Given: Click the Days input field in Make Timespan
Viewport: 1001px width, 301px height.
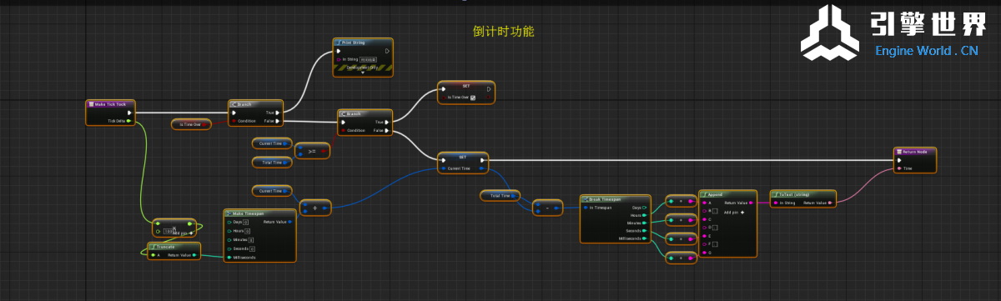Looking at the screenshot, I should (246, 221).
